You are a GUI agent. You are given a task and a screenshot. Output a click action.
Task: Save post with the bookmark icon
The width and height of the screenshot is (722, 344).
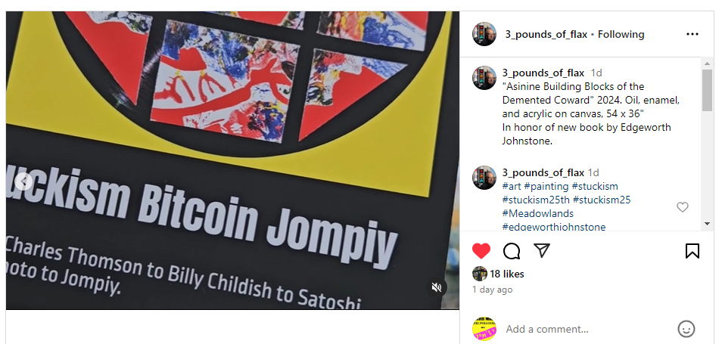[692, 251]
